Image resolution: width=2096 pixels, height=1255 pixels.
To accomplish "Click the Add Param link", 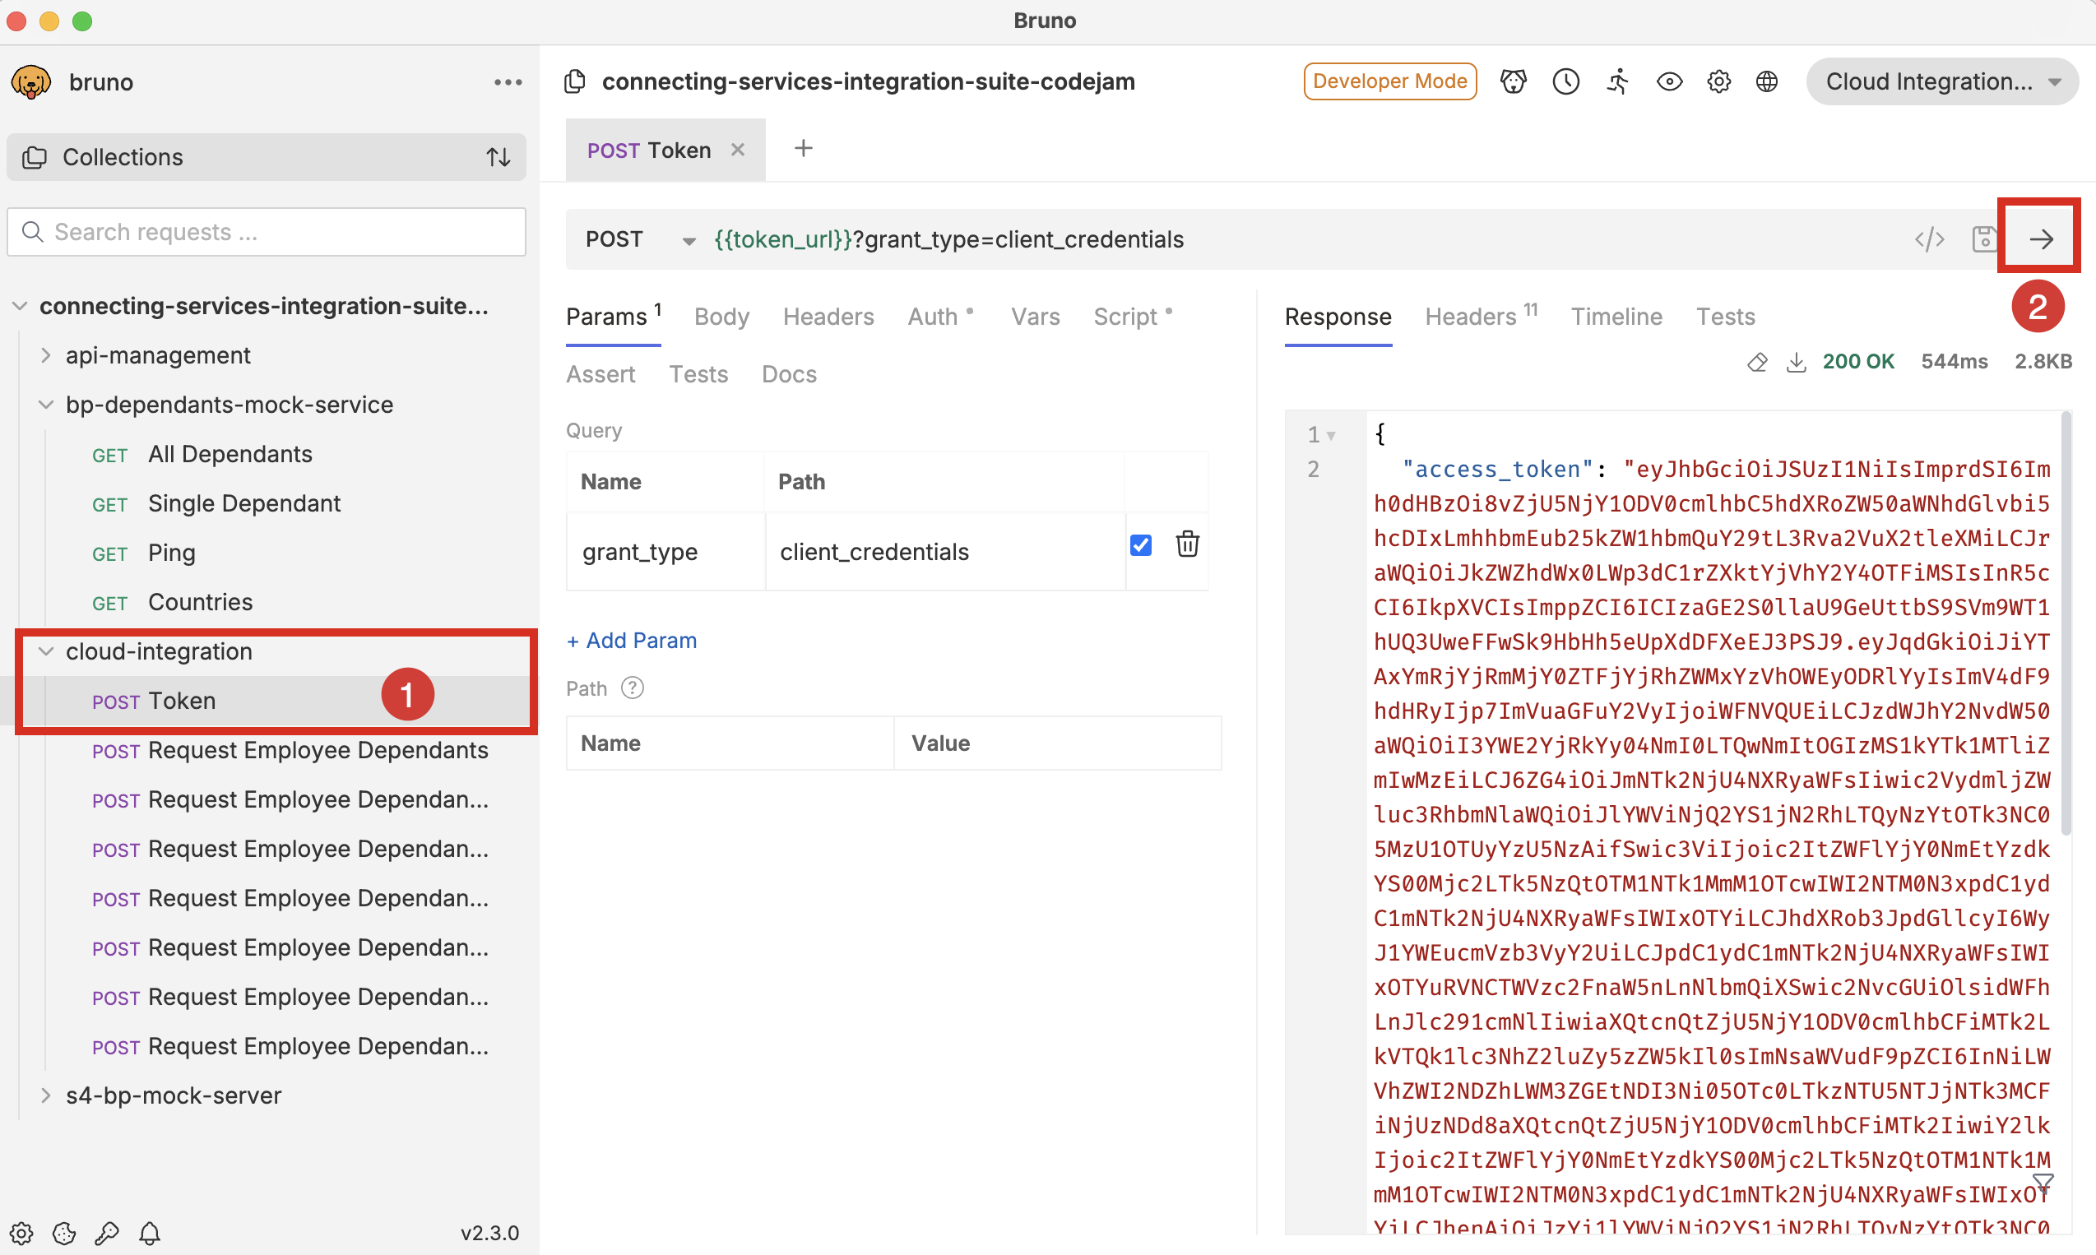I will 632,640.
